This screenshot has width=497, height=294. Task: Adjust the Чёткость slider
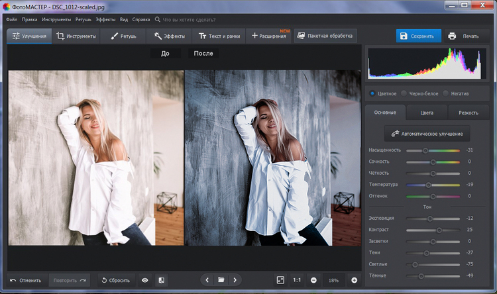coord(433,173)
